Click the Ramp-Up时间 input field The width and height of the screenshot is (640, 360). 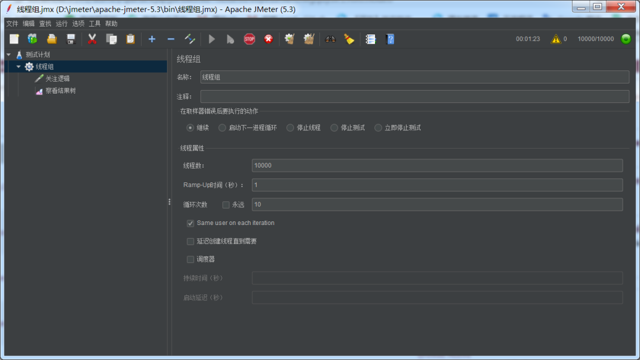(437, 185)
